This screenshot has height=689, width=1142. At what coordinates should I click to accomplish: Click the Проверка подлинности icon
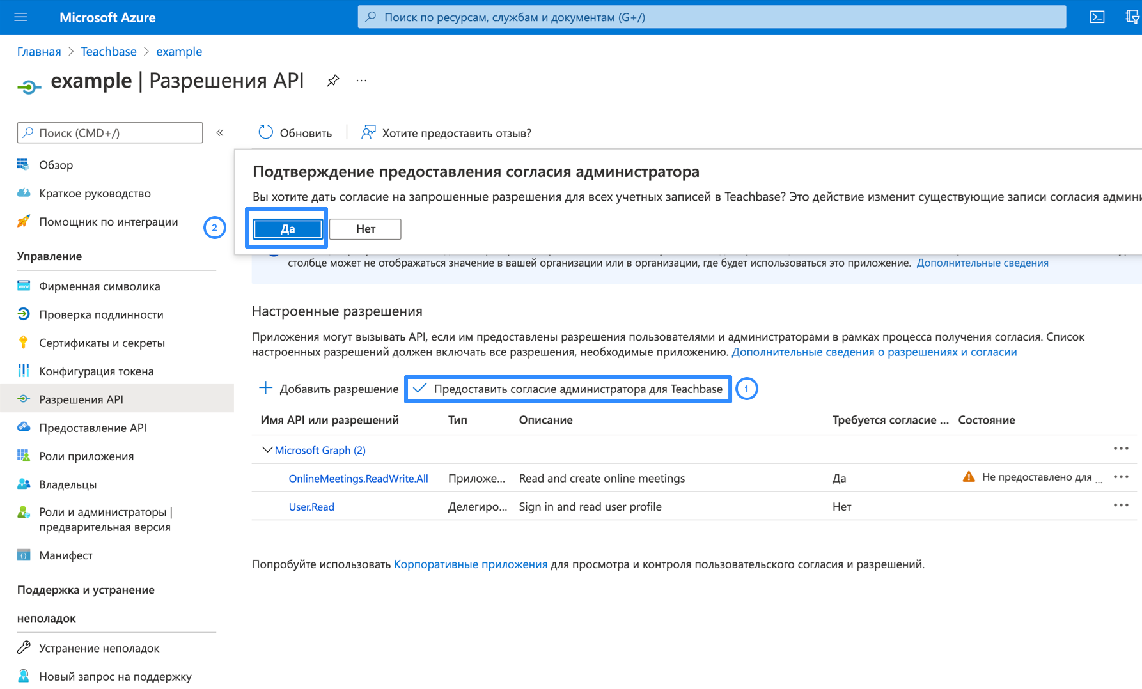[23, 314]
